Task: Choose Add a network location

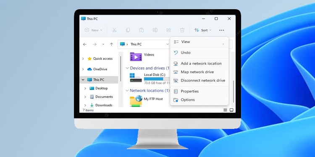Action: pyautogui.click(x=199, y=64)
